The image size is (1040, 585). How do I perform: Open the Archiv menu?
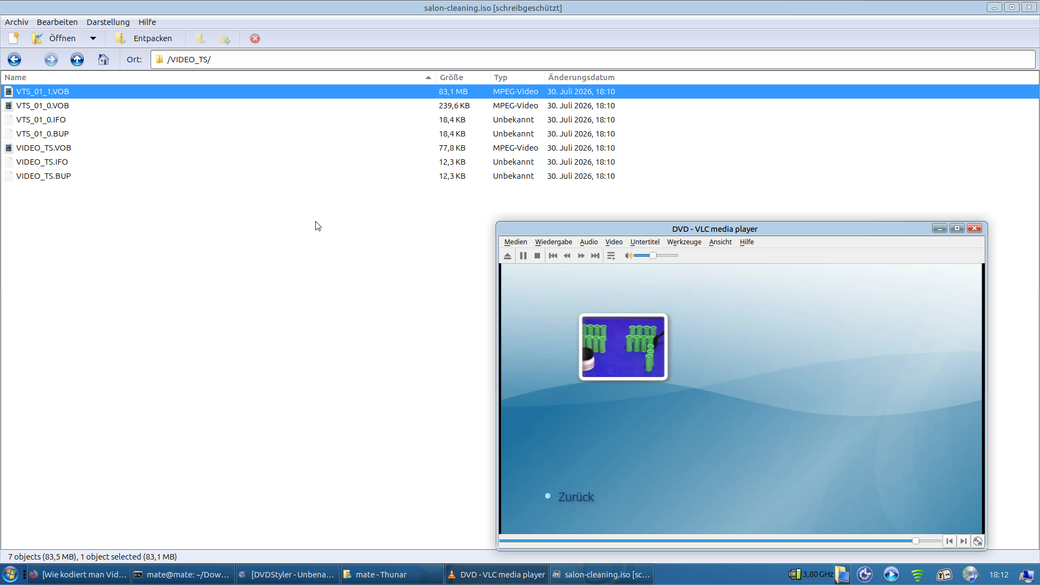pyautogui.click(x=16, y=22)
